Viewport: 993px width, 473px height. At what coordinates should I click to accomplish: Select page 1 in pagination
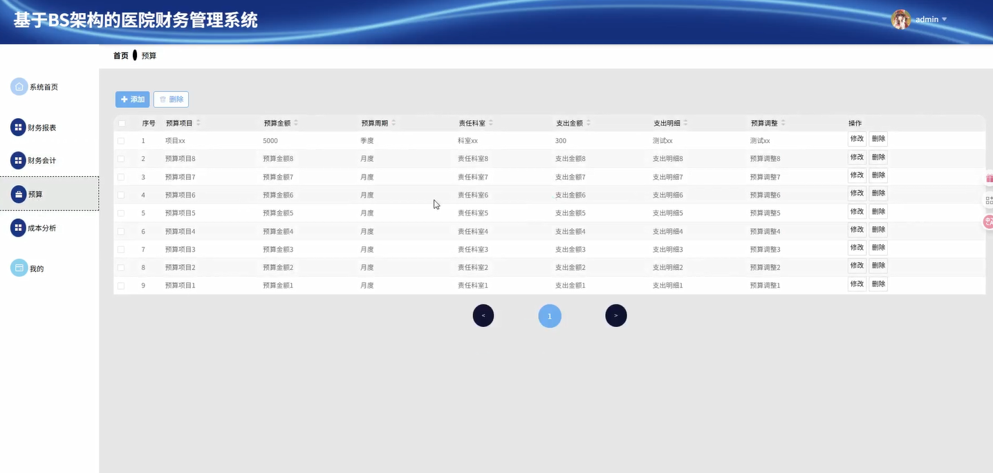click(550, 316)
